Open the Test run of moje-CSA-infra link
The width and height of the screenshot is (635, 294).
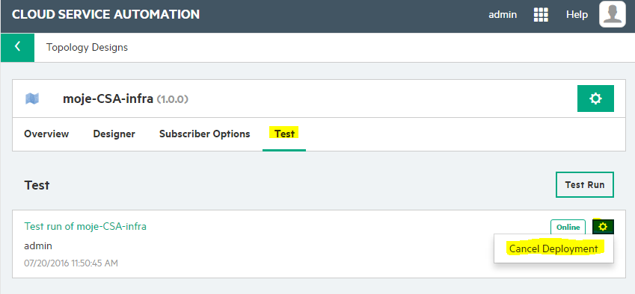[x=85, y=227]
